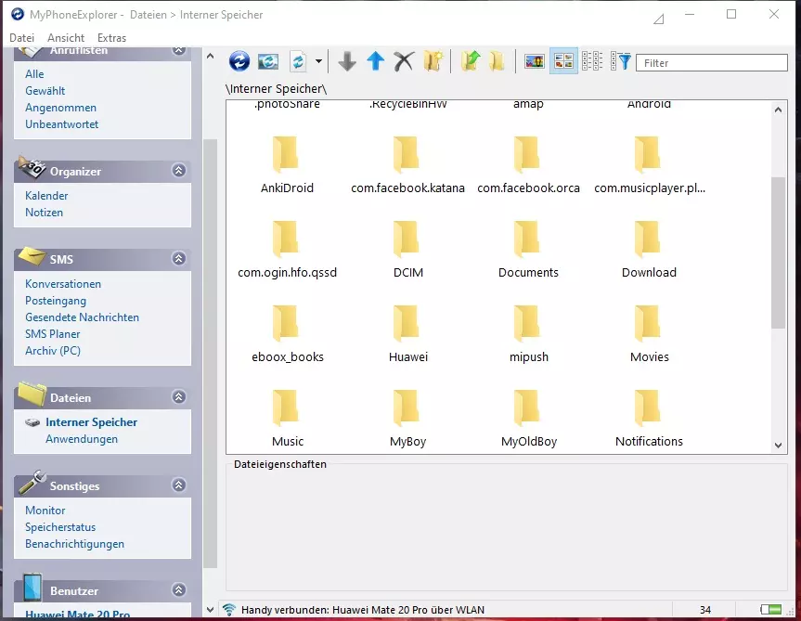Viewport: 801px width, 621px height.
Task: Collapse the Sonstiges section
Action: click(x=179, y=485)
